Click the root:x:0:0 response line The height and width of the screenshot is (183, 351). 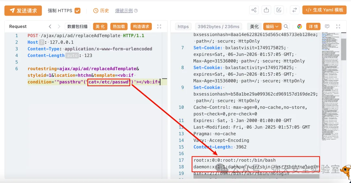pos(235,160)
